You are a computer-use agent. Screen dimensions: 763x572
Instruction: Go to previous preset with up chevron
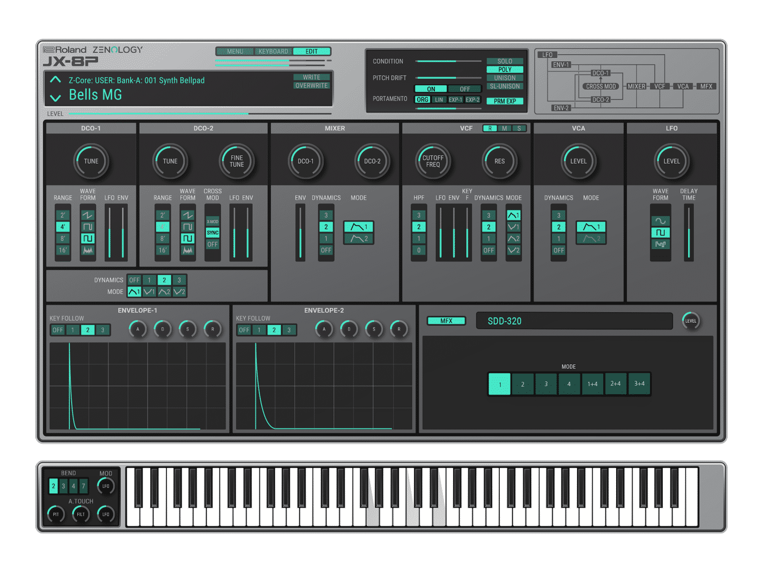[x=55, y=80]
